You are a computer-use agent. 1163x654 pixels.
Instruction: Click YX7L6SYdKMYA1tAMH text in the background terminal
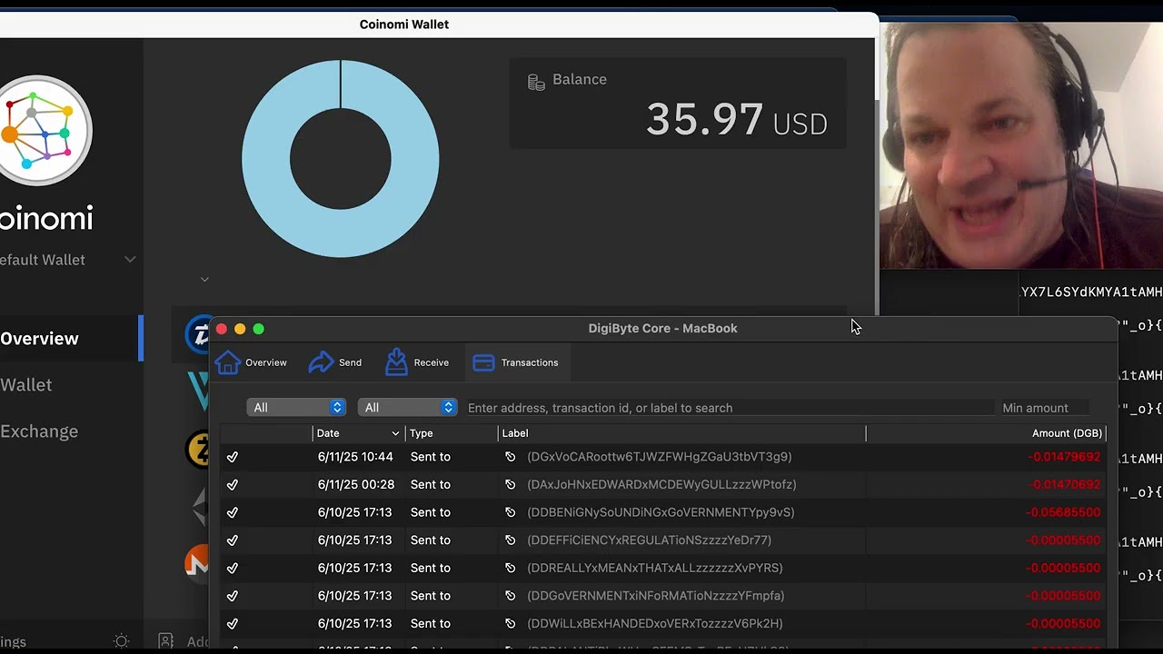pyautogui.click(x=1091, y=292)
